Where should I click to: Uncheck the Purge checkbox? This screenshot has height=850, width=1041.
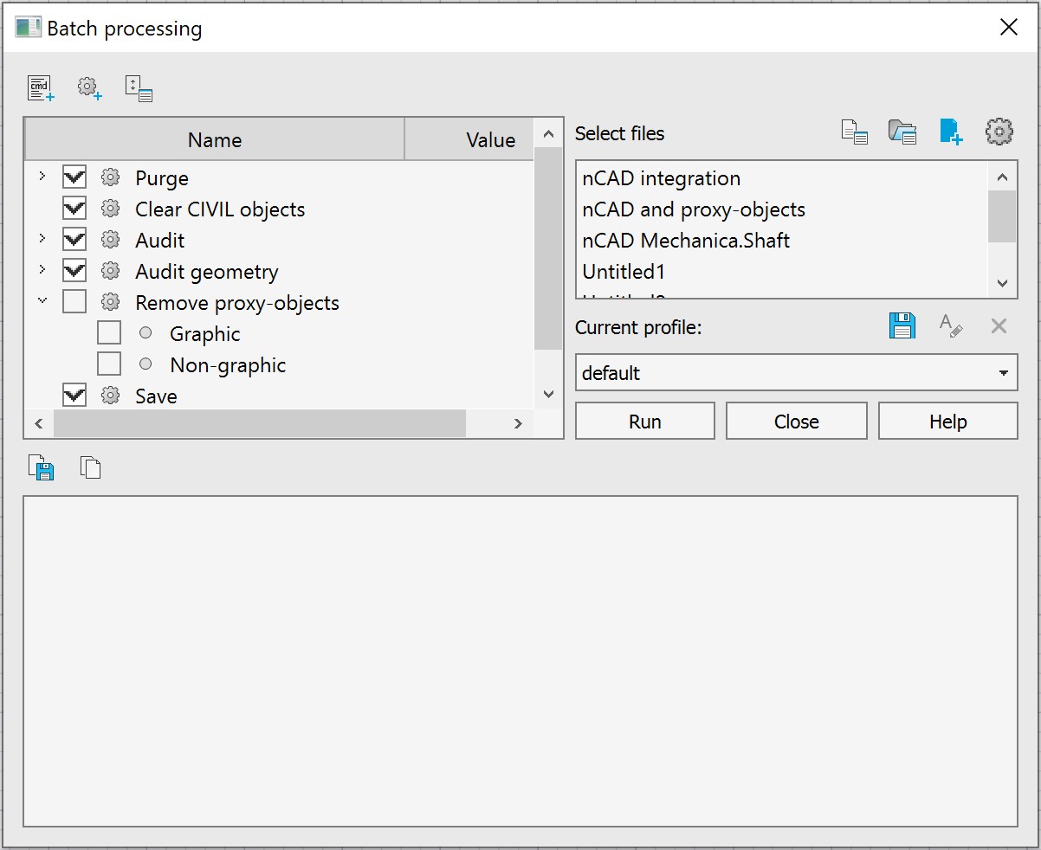click(x=74, y=178)
